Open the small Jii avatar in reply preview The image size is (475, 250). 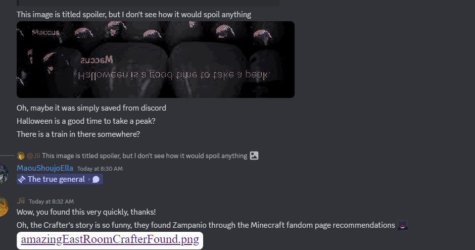[21, 156]
